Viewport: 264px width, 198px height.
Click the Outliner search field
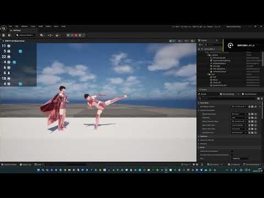click(x=213, y=45)
